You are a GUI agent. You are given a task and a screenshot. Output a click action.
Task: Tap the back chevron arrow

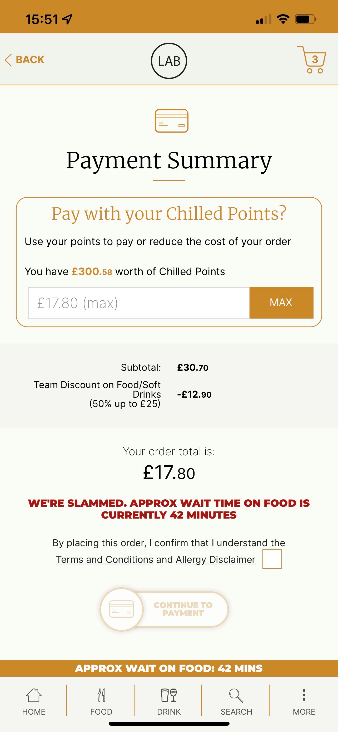8,60
